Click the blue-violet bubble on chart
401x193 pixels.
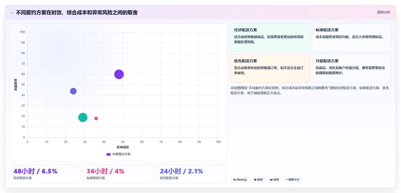click(73, 91)
